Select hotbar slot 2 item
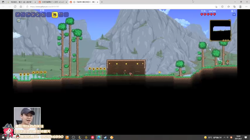 coord(23,15)
